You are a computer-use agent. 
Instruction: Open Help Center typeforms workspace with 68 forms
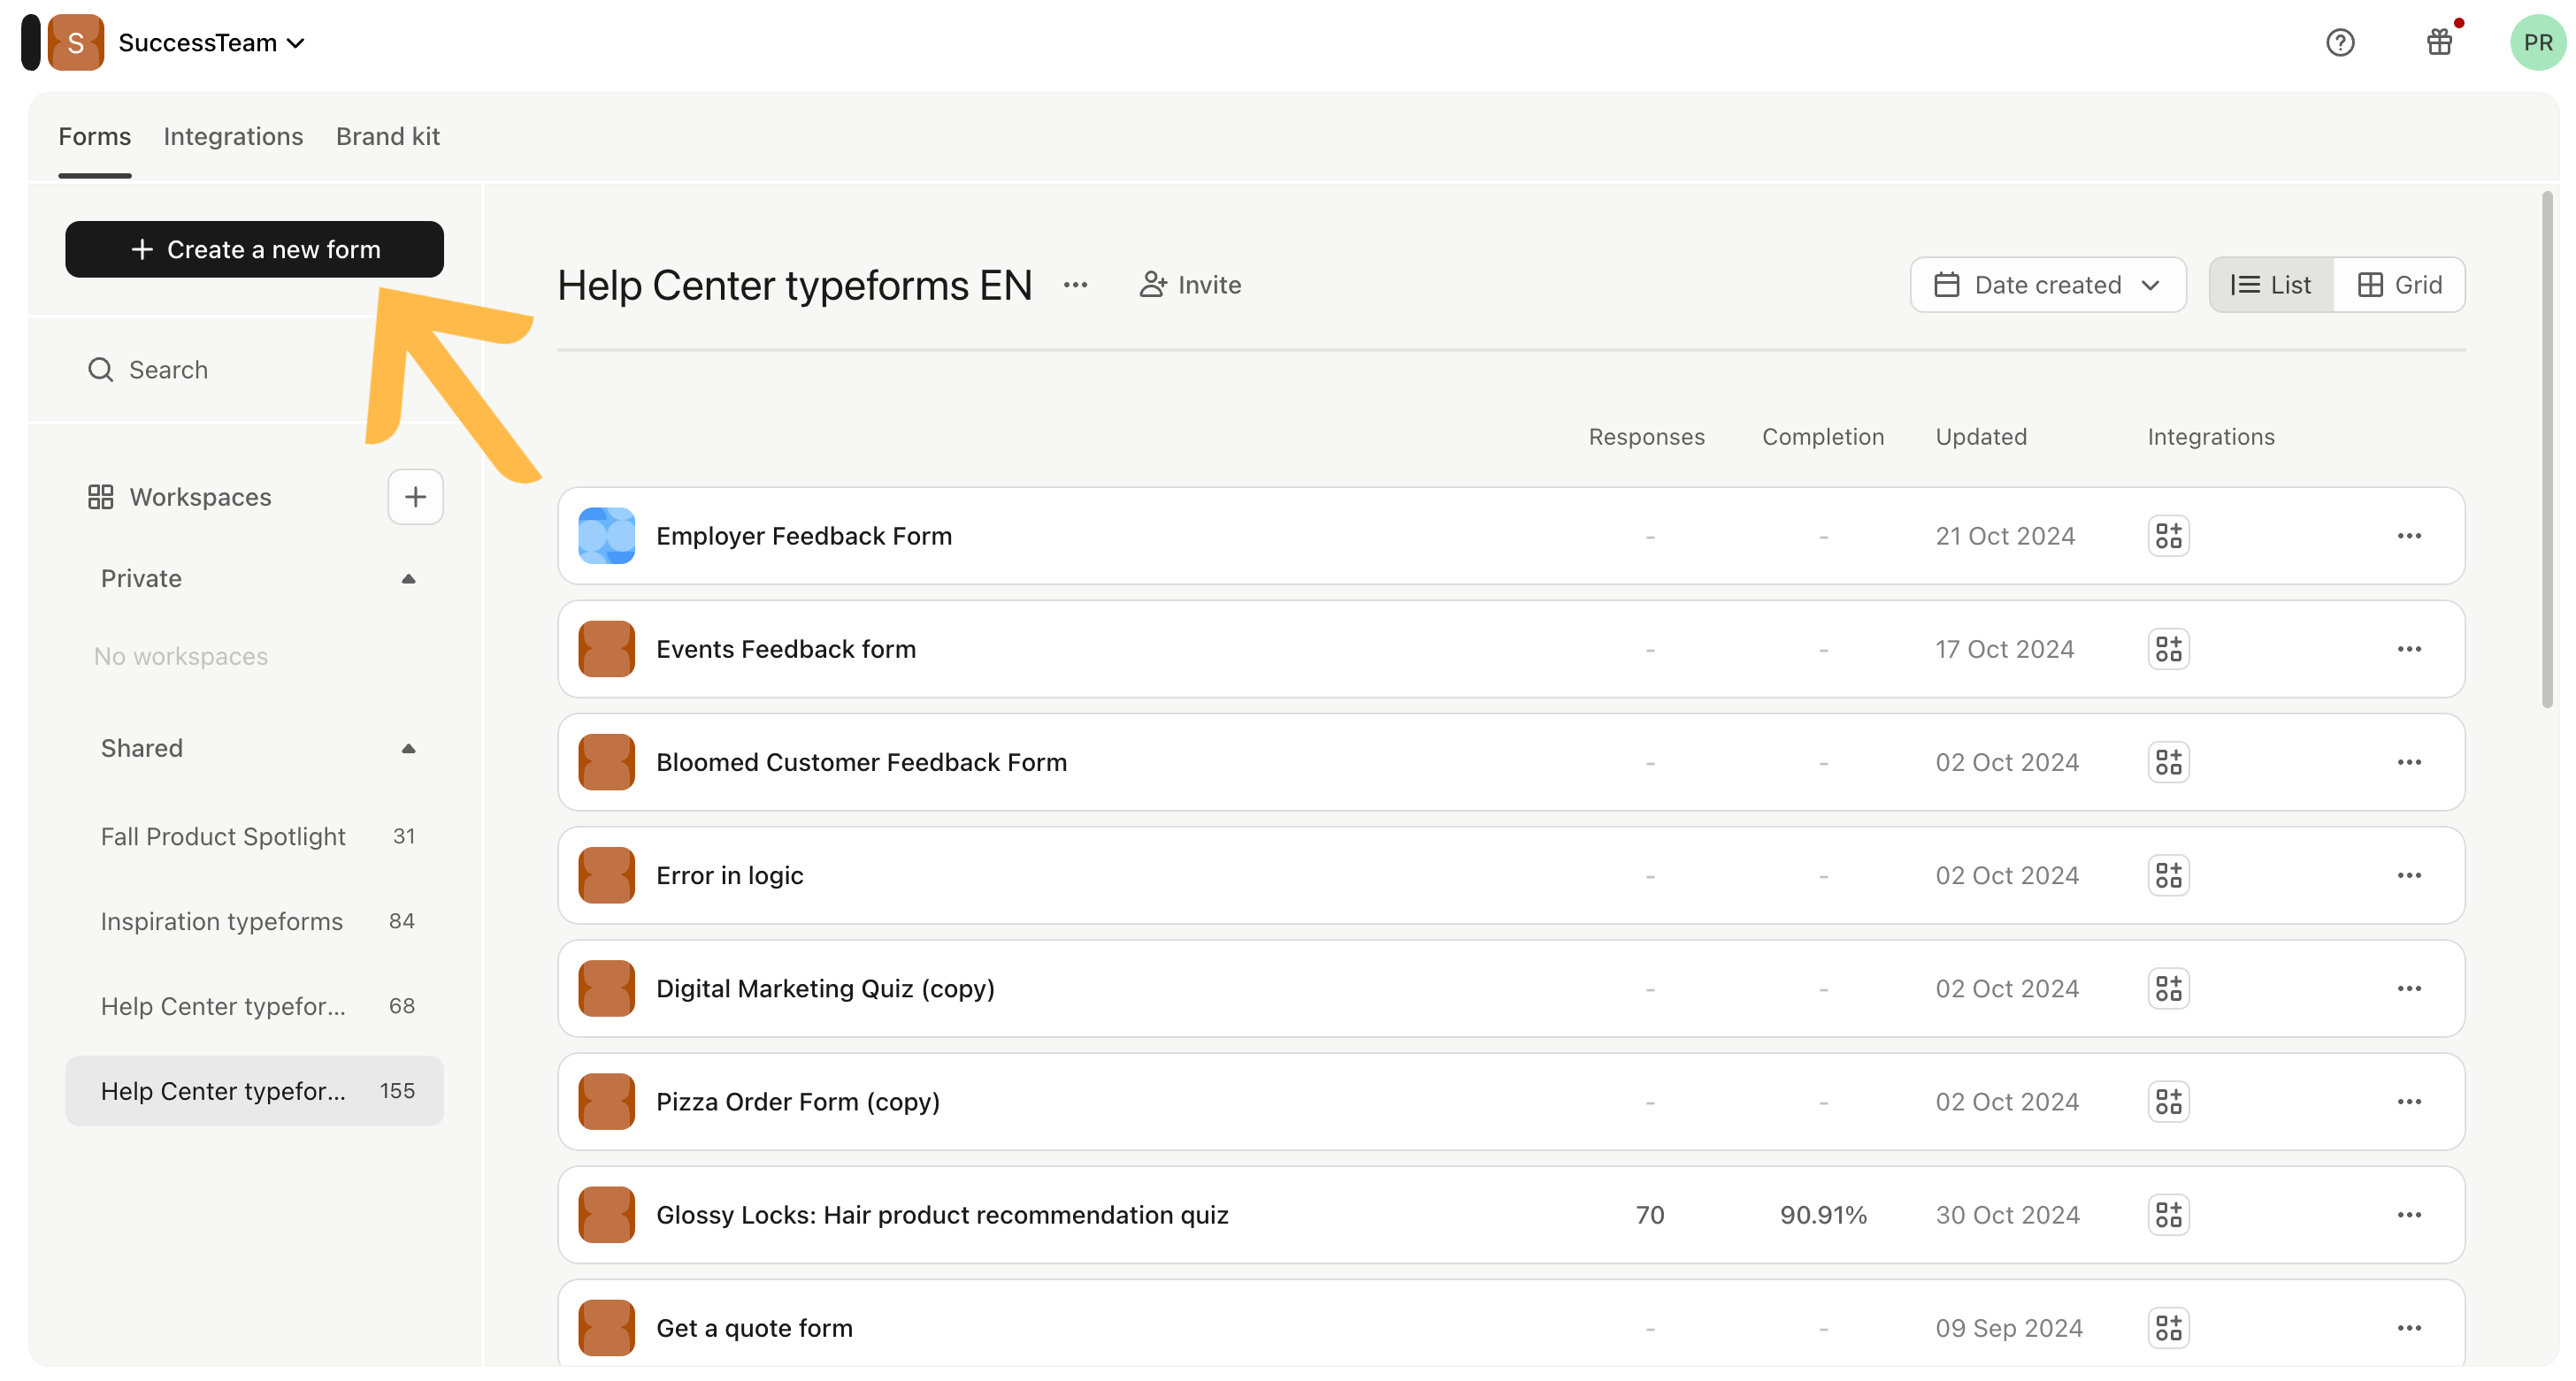click(x=255, y=1006)
